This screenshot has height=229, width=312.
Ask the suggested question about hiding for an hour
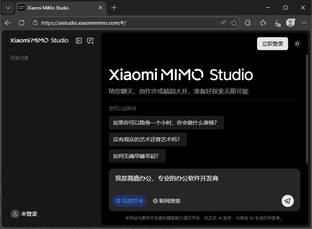[166, 122]
